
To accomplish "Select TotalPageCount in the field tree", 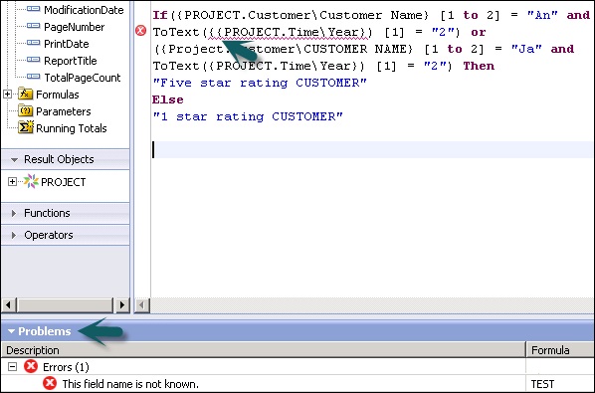I will pyautogui.click(x=83, y=78).
